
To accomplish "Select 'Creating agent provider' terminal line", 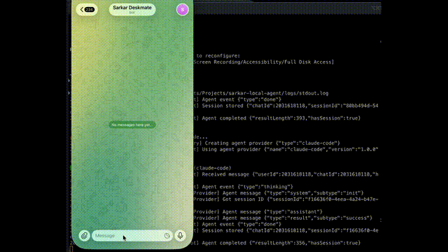I will click(x=267, y=143).
